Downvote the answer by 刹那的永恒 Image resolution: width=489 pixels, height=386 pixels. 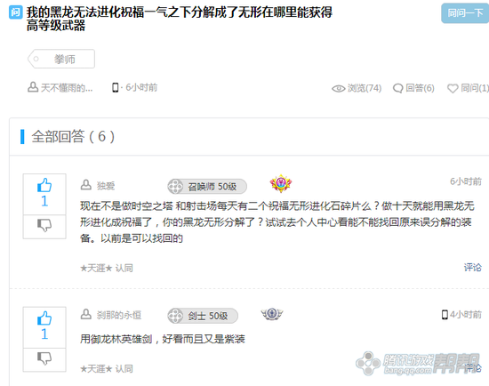click(x=44, y=358)
